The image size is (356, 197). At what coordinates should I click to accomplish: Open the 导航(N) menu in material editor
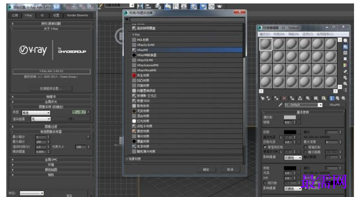(x=293, y=34)
